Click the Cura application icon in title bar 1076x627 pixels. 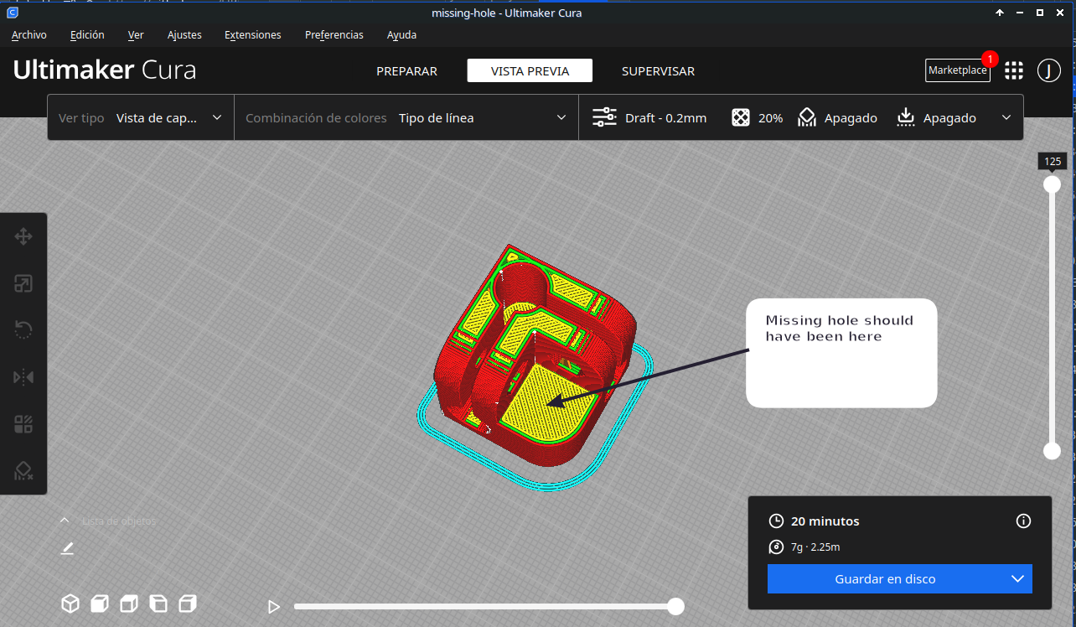(13, 13)
